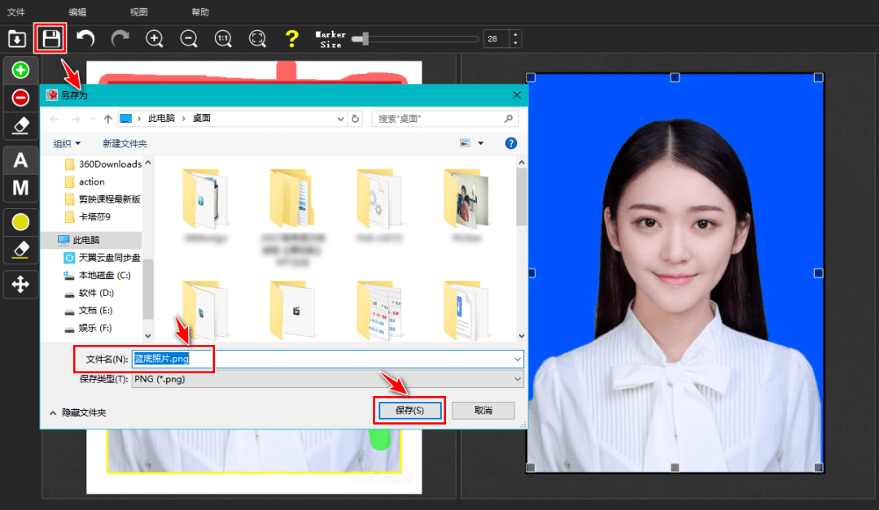This screenshot has height=510, width=879.
Task: Open the 文件 menu
Action: (x=16, y=12)
